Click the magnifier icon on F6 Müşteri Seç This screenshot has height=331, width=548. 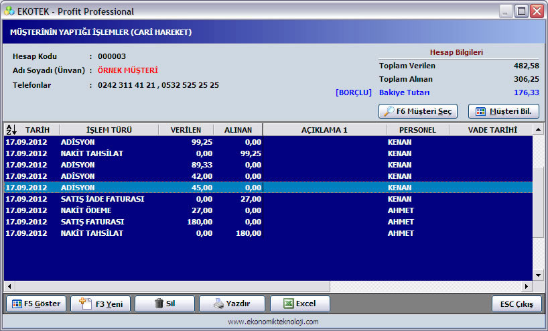(x=389, y=111)
